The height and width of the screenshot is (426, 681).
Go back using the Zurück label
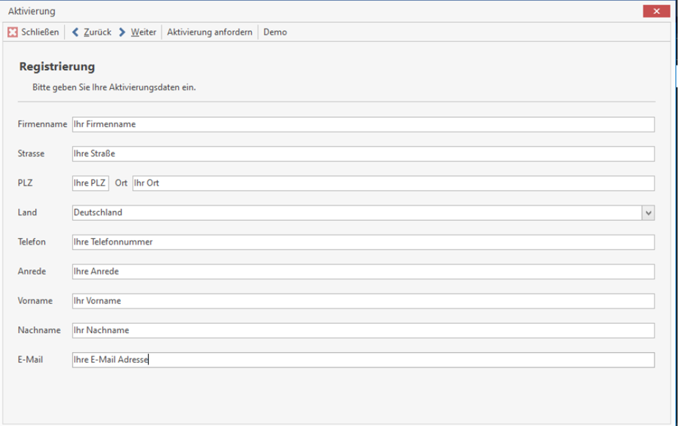[97, 32]
